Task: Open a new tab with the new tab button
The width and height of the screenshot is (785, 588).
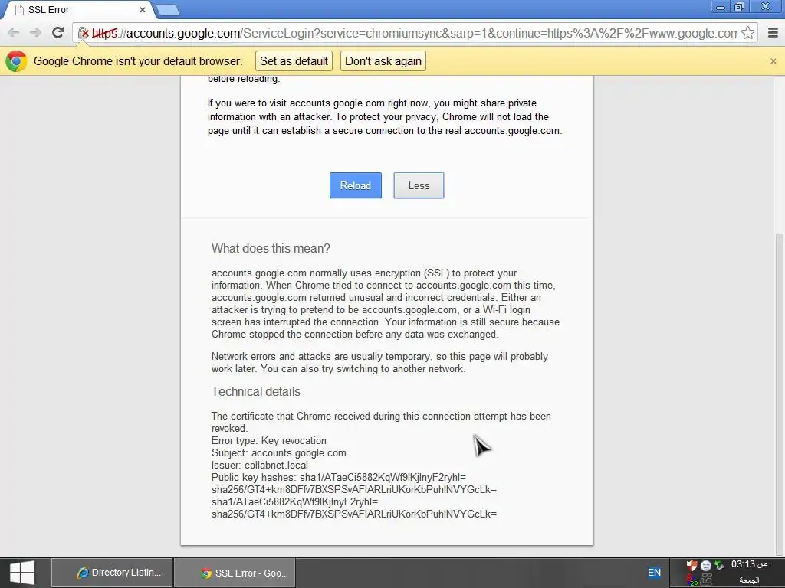Action: pos(167,9)
